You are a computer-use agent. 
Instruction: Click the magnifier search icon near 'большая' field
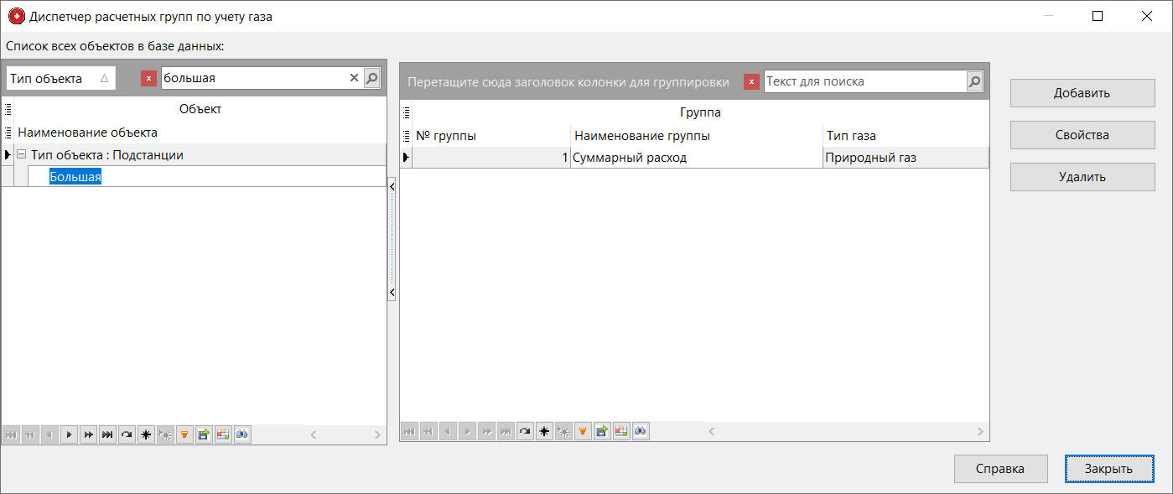pos(371,77)
